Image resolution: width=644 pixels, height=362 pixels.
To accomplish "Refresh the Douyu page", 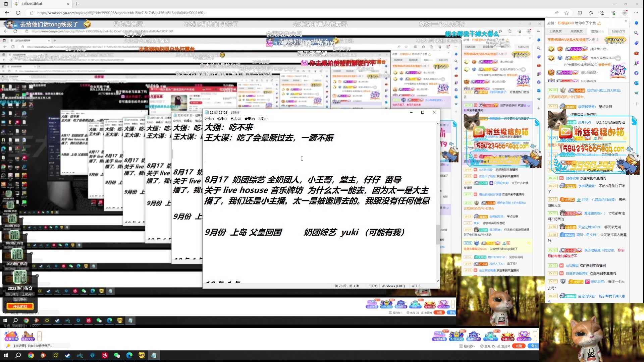I will click(18, 13).
